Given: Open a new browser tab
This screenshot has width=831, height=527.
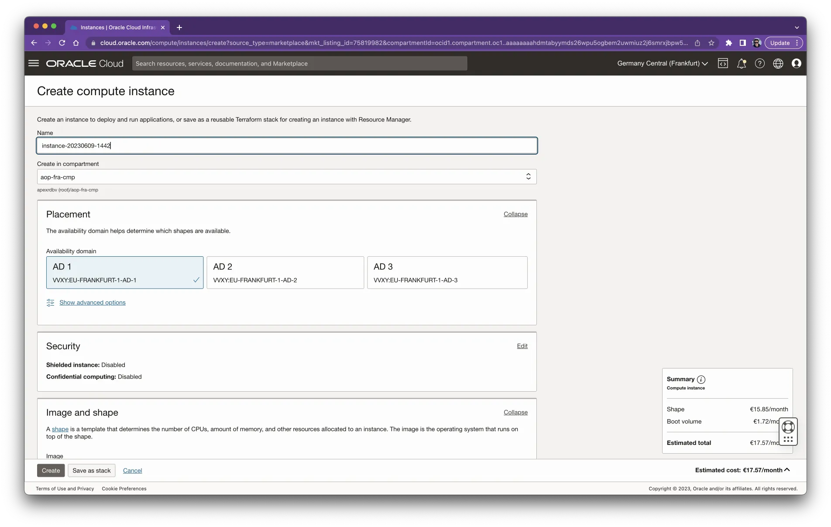Looking at the screenshot, I should [179, 27].
